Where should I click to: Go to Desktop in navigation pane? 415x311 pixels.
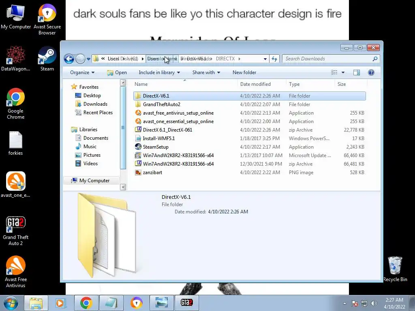pyautogui.click(x=88, y=96)
